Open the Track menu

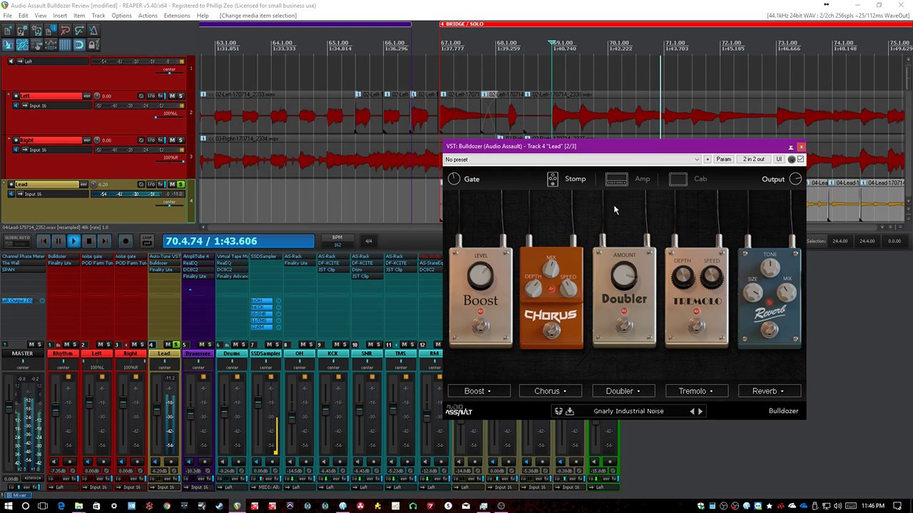[x=98, y=16]
